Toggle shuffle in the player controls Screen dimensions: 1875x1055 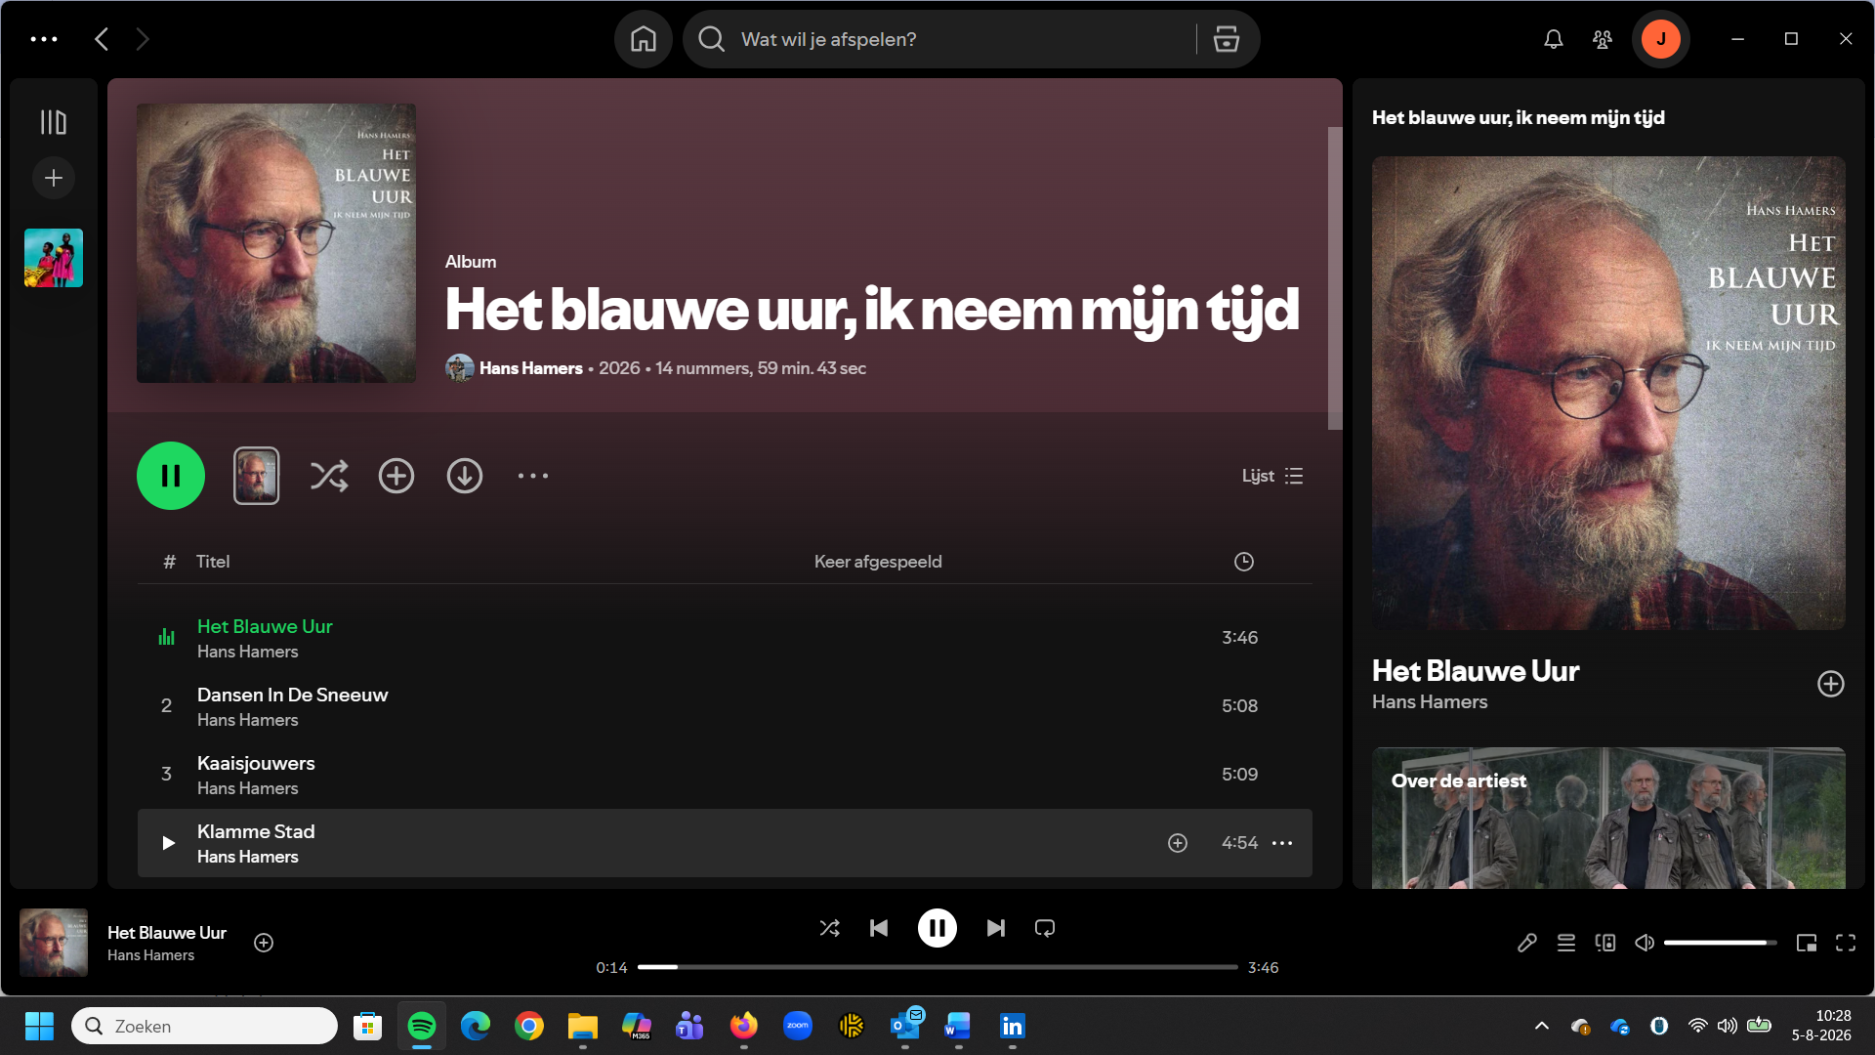[x=830, y=928]
